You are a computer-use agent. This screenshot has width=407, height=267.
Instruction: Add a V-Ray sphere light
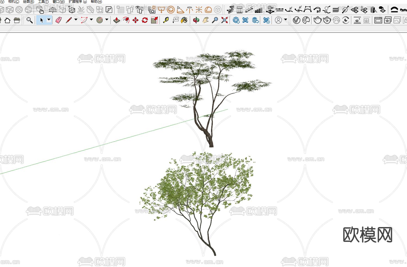(x=171, y=10)
